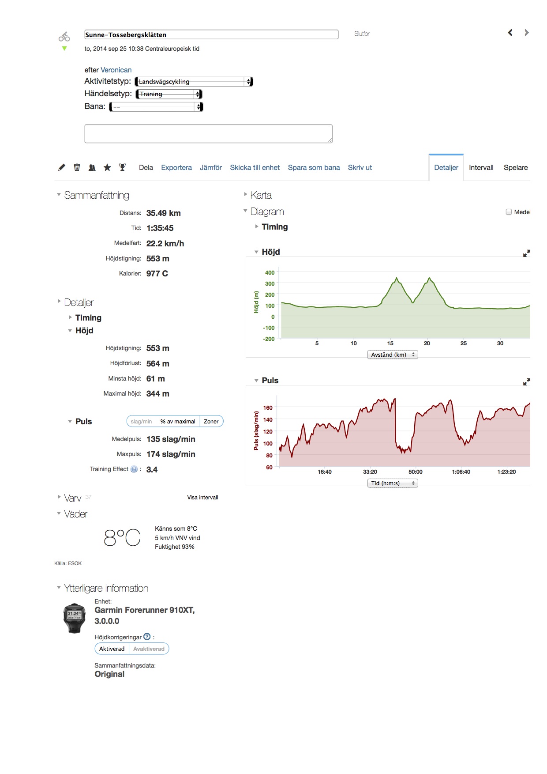
Task: Enable the Medel checkbox
Action: [x=509, y=212]
